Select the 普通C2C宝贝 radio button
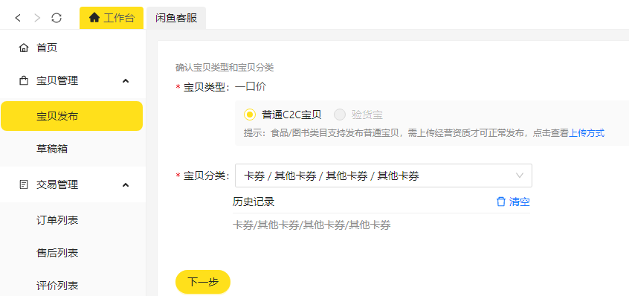Viewport: 629px width, 296px height. [x=250, y=115]
